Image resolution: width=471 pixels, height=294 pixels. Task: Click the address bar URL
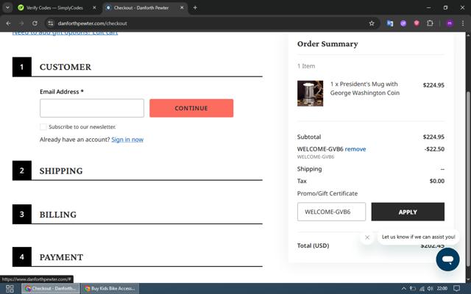[93, 24]
